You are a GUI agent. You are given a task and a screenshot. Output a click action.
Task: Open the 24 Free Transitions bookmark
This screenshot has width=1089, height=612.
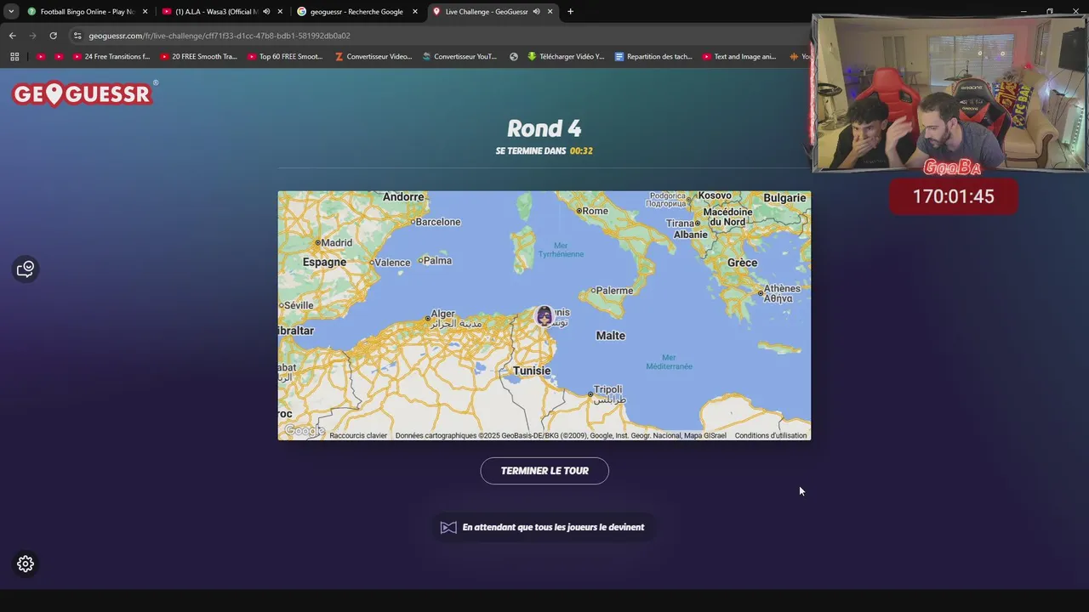111,57
